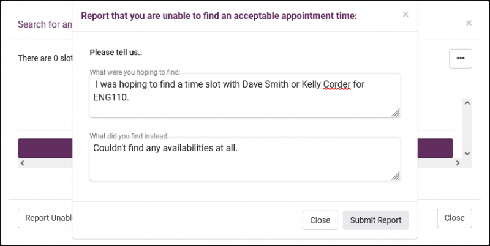Click the horizontal scrollbar right arrow
This screenshot has width=490, height=246.
[x=456, y=163]
